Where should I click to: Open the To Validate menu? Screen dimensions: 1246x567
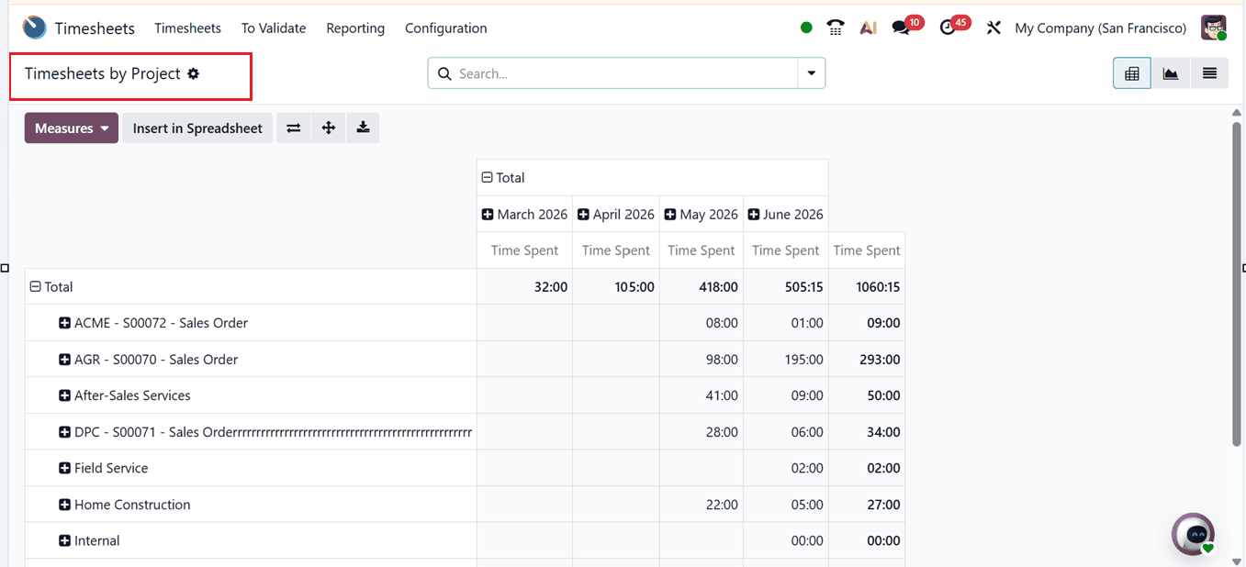coord(274,28)
